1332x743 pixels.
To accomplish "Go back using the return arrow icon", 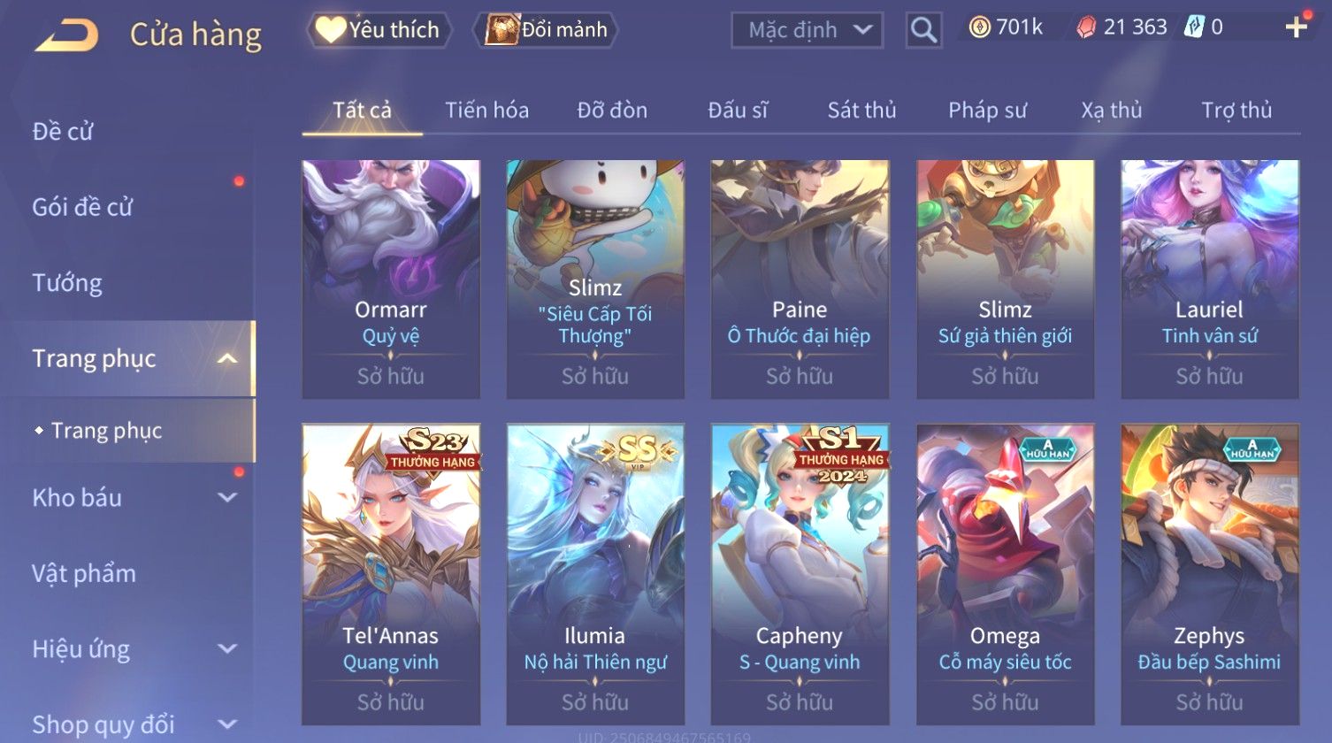I will pos(67,35).
